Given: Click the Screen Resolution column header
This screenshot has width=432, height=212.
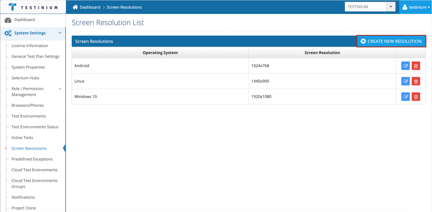Looking at the screenshot, I should coord(322,52).
